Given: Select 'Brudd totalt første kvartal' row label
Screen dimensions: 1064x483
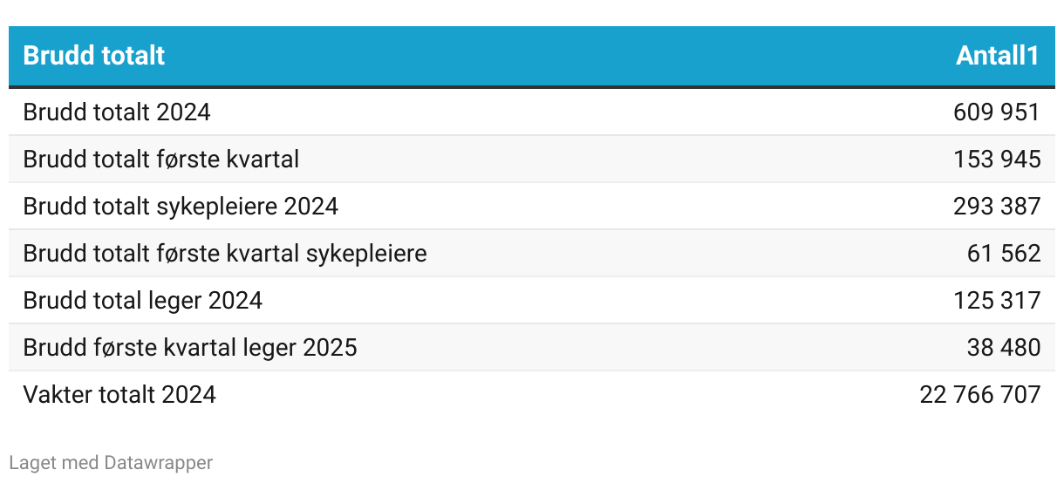Looking at the screenshot, I should 161,160.
